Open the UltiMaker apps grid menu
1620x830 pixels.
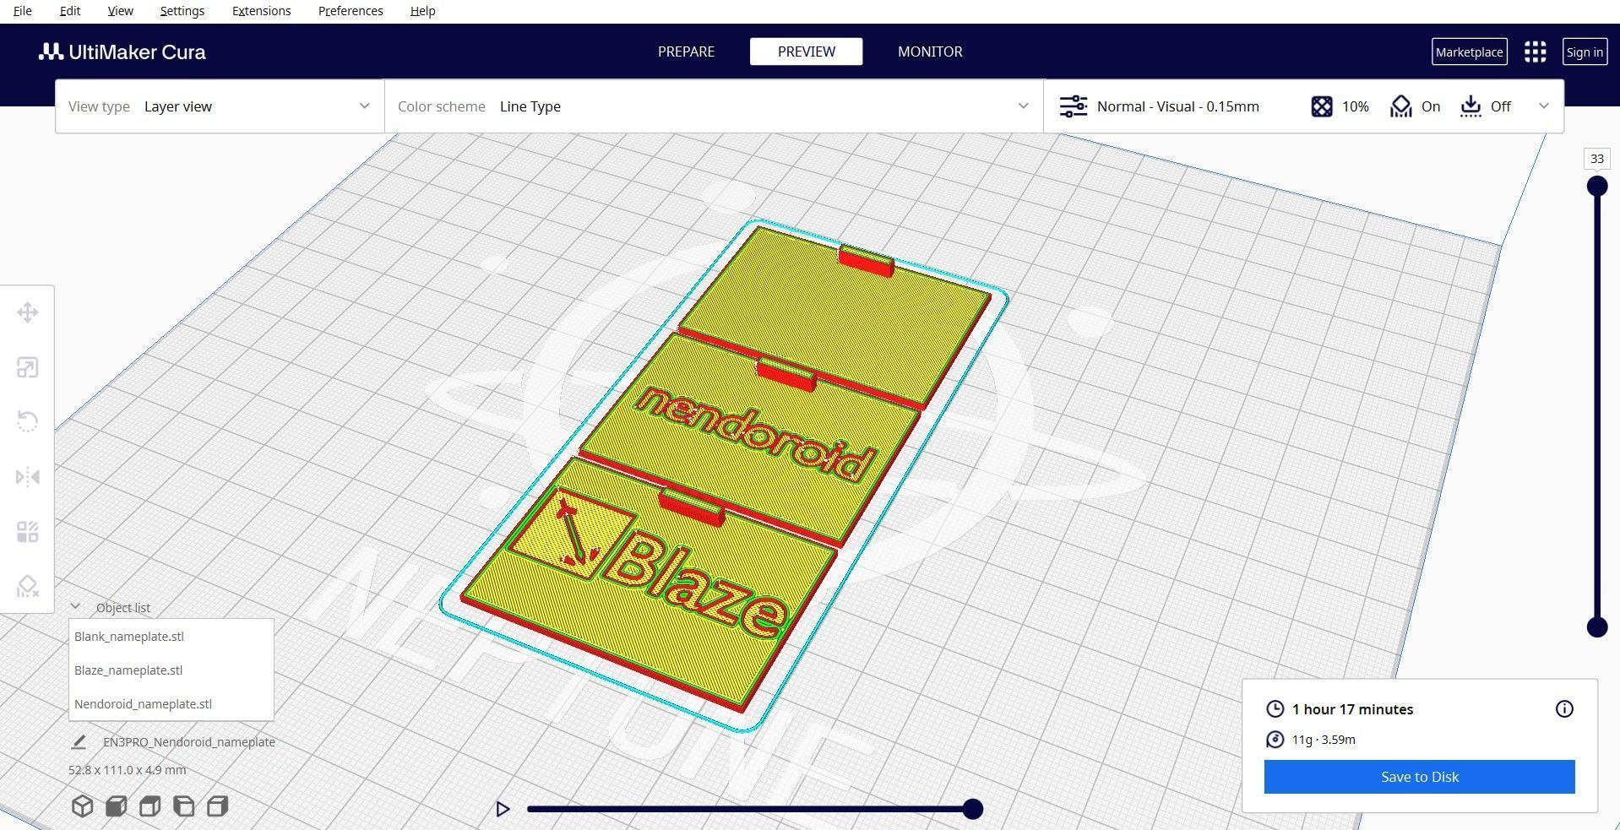(x=1535, y=52)
